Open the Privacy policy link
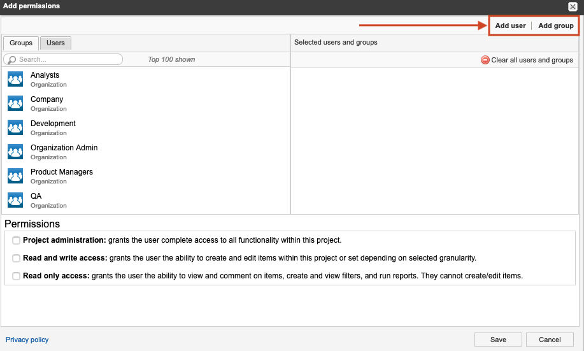 click(x=27, y=340)
